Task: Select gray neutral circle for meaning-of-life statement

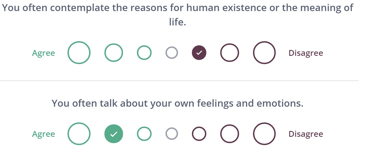Action: tap(172, 53)
